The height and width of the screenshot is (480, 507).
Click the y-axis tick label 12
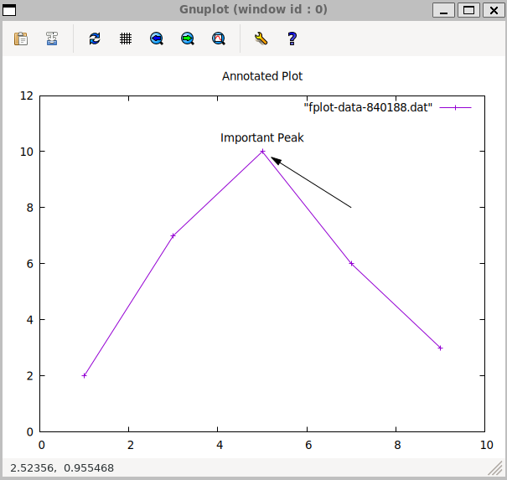[x=27, y=95]
